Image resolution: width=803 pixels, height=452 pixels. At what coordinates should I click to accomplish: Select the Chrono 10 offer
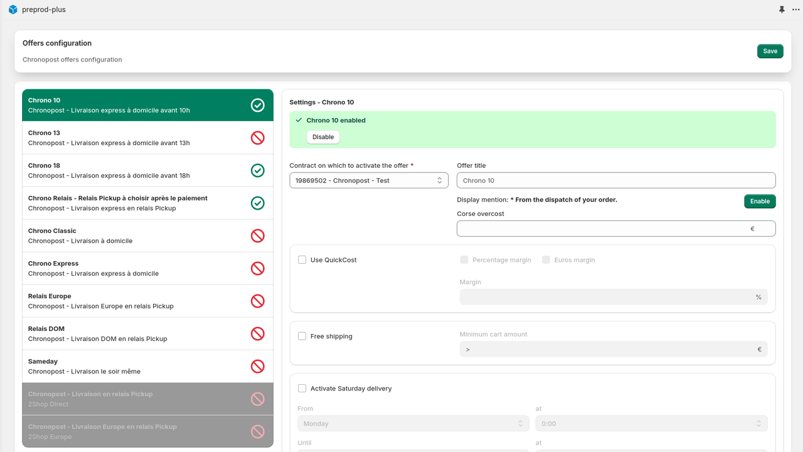point(147,105)
